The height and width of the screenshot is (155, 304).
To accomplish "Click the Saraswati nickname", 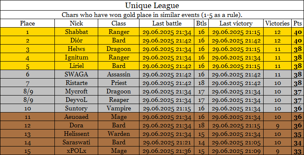I will point(77,143).
